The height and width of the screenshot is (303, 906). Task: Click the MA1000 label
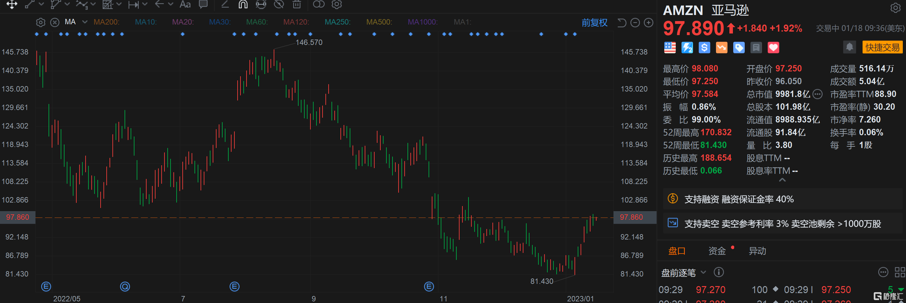423,22
